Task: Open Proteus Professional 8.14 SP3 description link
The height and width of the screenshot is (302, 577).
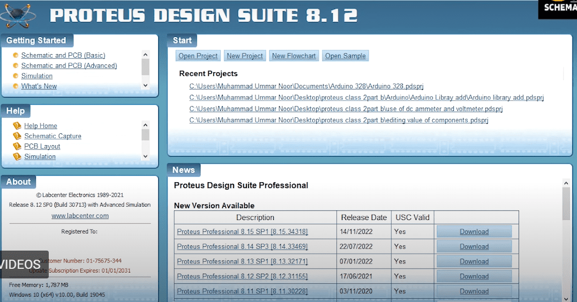Action: click(x=242, y=247)
